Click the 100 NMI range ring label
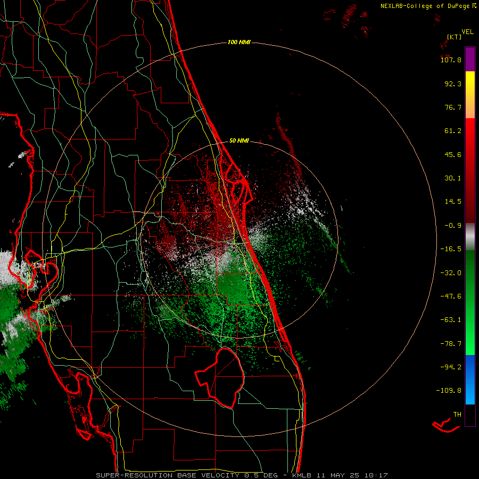Screen dimensions: 479x479 pyautogui.click(x=239, y=42)
